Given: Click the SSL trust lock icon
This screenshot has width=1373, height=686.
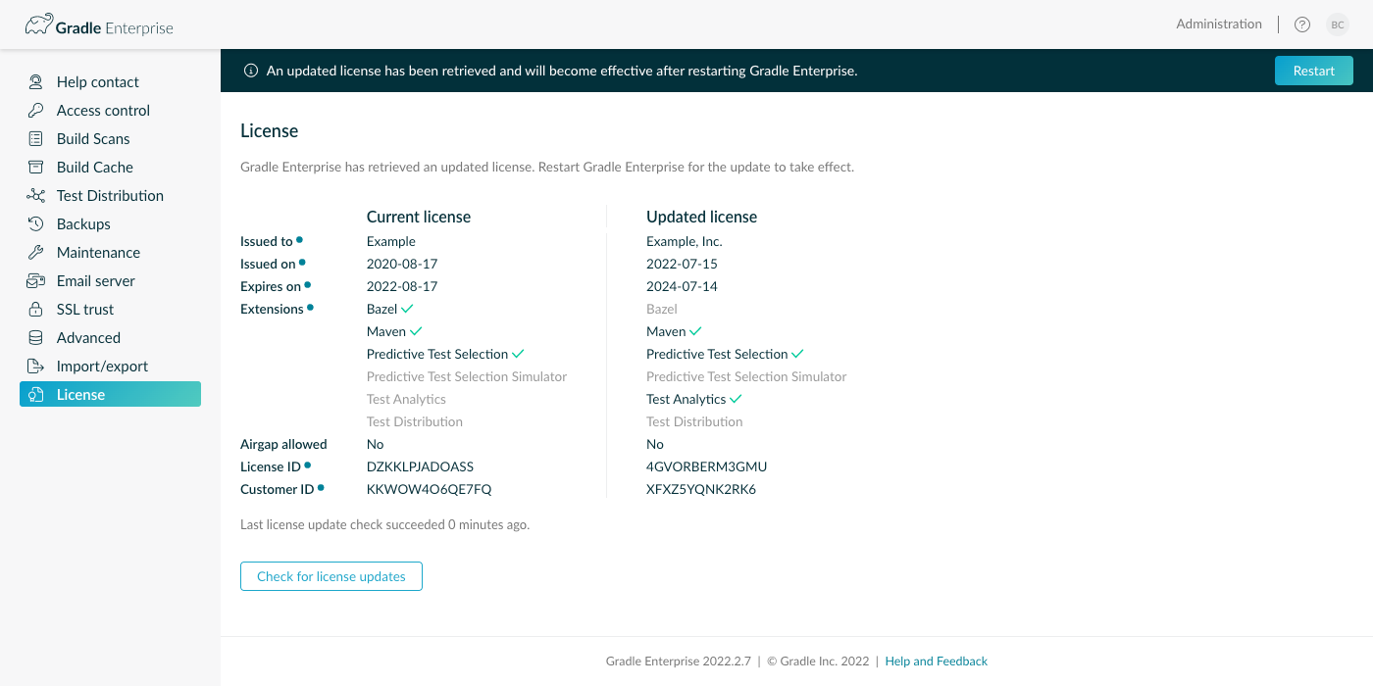Looking at the screenshot, I should (36, 310).
